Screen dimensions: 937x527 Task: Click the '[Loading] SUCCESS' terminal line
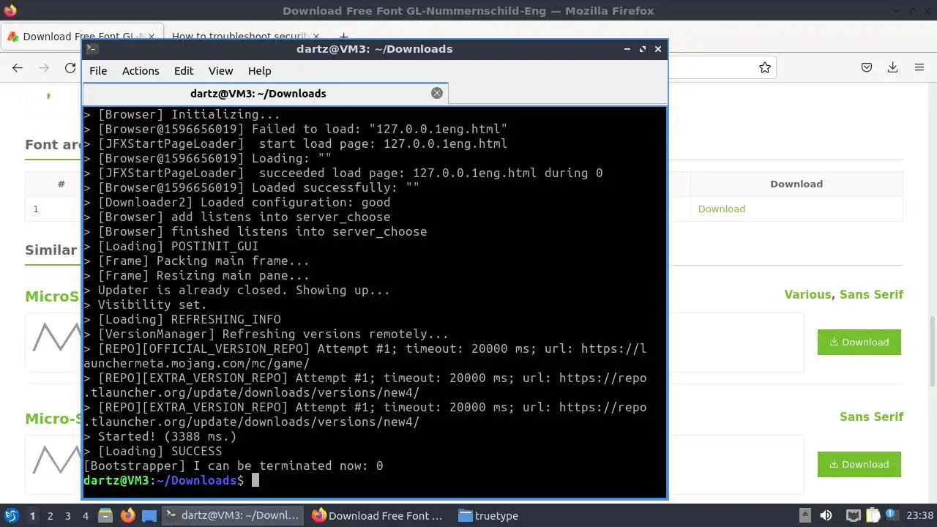tap(152, 451)
